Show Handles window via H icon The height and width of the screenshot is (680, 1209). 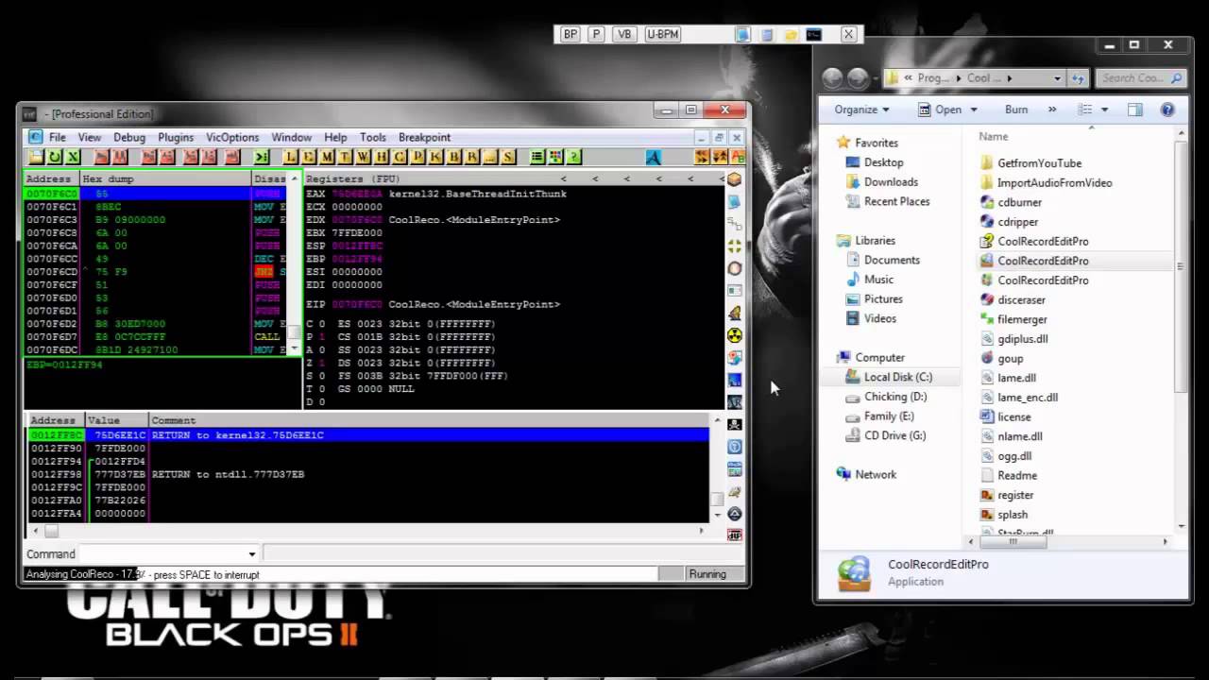381,157
